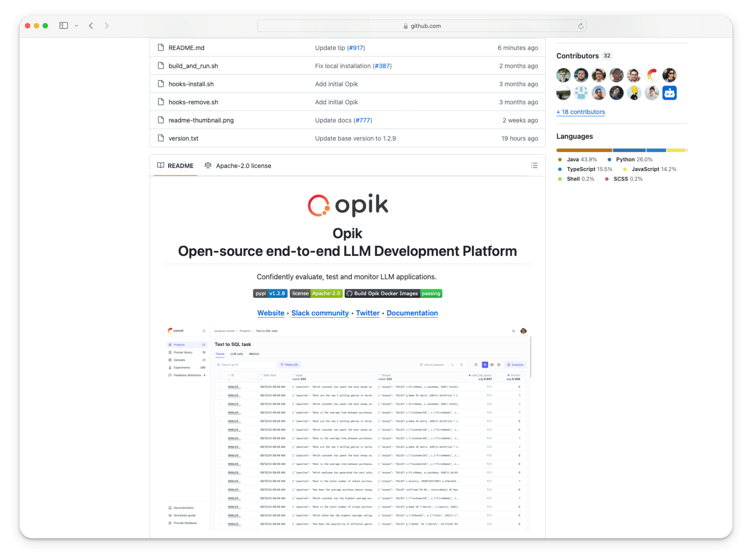Focus the github.com address bar
This screenshot has height=554, width=752.
(422, 26)
